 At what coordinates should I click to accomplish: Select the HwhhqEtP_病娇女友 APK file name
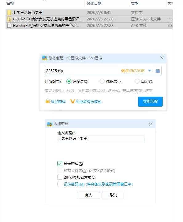tap(46, 26)
